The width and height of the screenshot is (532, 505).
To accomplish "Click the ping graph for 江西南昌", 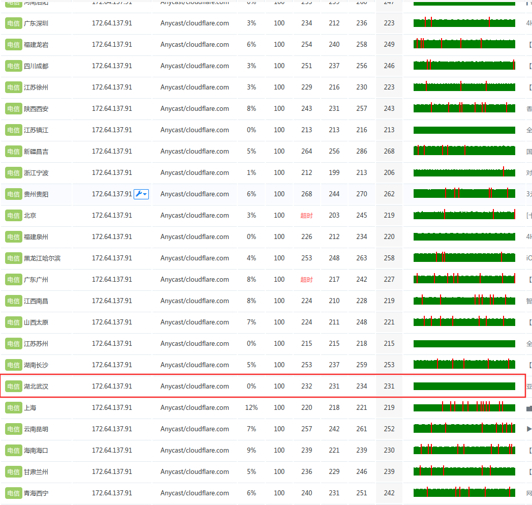I will [x=464, y=300].
